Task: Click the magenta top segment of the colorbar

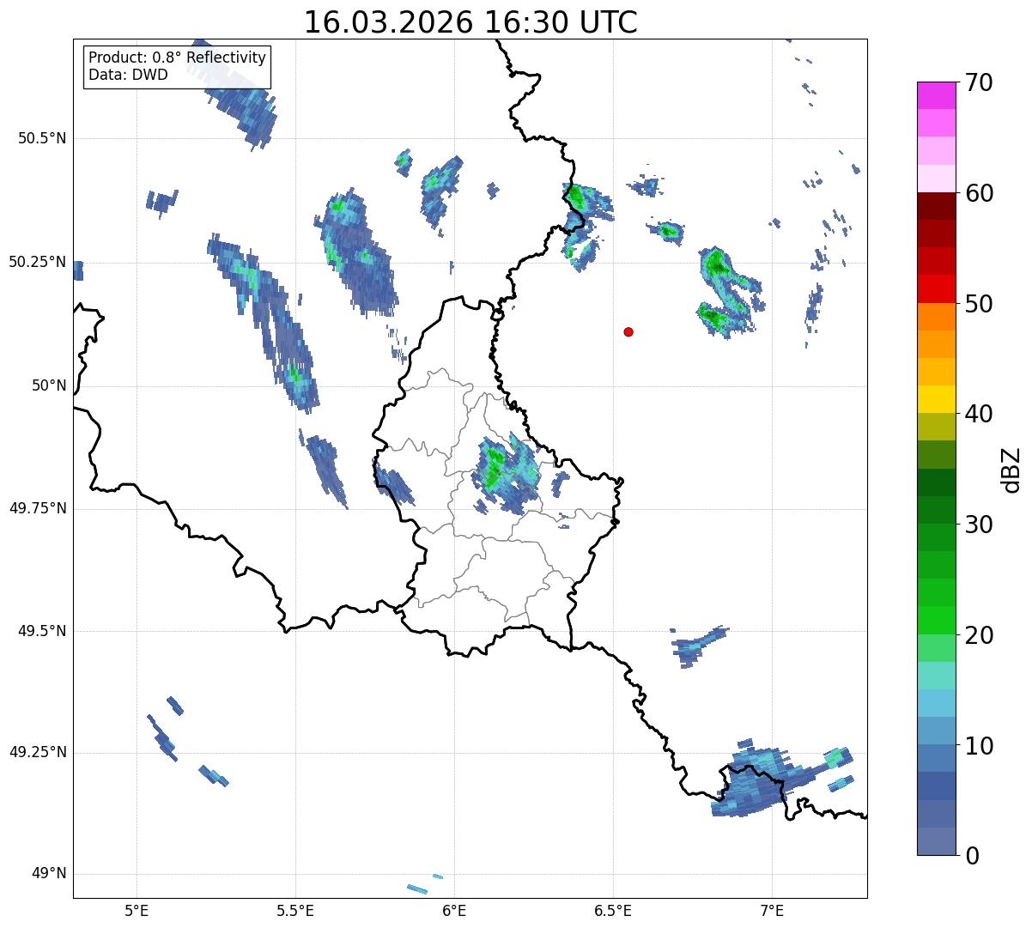Action: coord(938,95)
